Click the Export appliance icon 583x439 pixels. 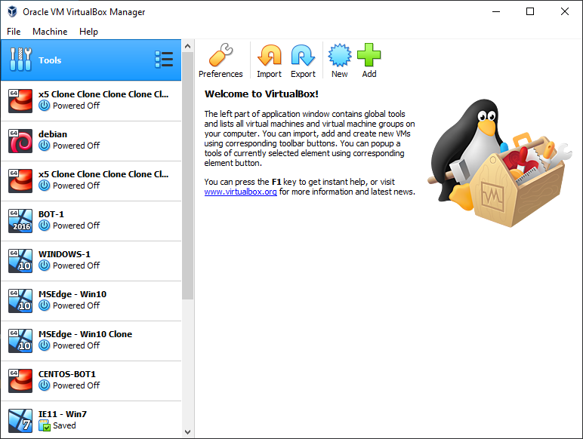(303, 56)
